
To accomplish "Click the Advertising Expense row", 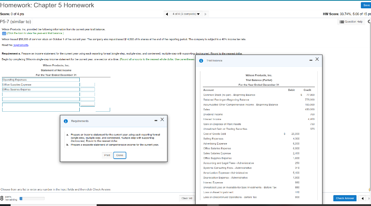I will point(259,143).
